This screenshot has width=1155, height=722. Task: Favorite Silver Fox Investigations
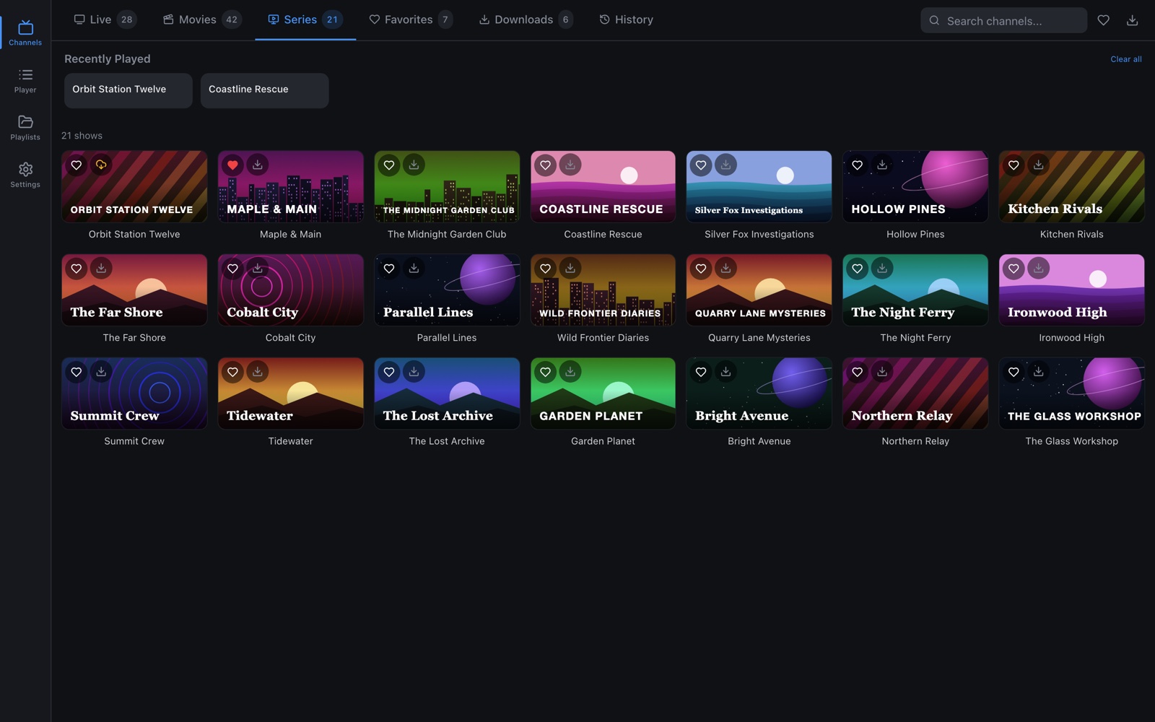click(701, 165)
